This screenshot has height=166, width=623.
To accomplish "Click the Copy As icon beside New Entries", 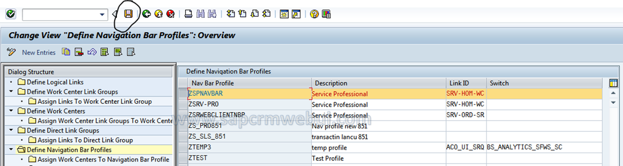I will tap(66, 52).
